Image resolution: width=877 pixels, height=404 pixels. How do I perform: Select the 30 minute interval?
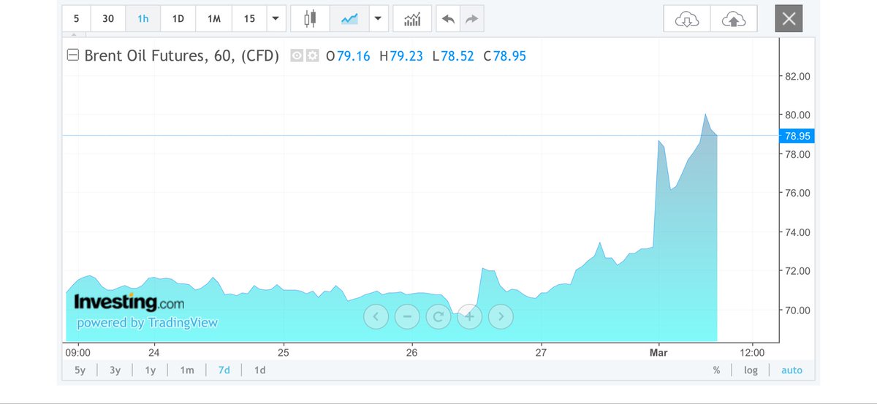click(x=108, y=18)
